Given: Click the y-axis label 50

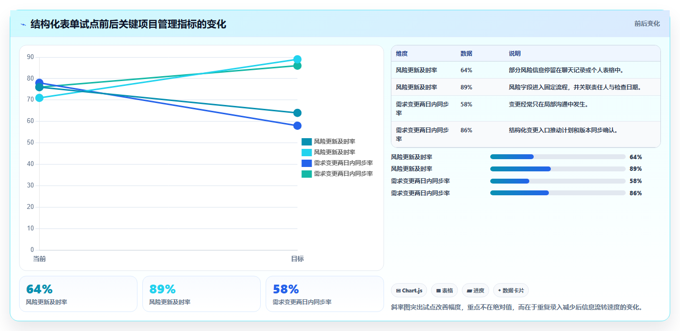Looking at the screenshot, I should coord(30,143).
